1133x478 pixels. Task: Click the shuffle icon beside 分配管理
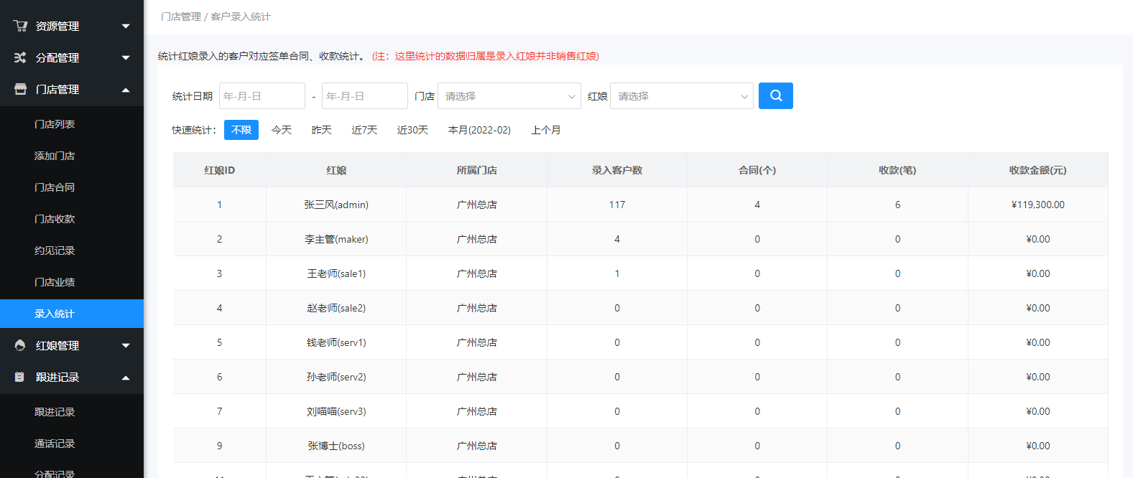(x=20, y=57)
